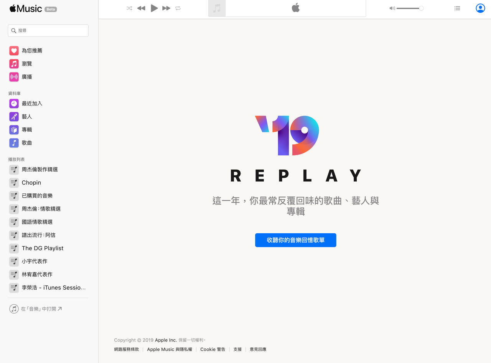This screenshot has width=491, height=363.
Task: Toggle the repeat icon
Action: tap(178, 8)
